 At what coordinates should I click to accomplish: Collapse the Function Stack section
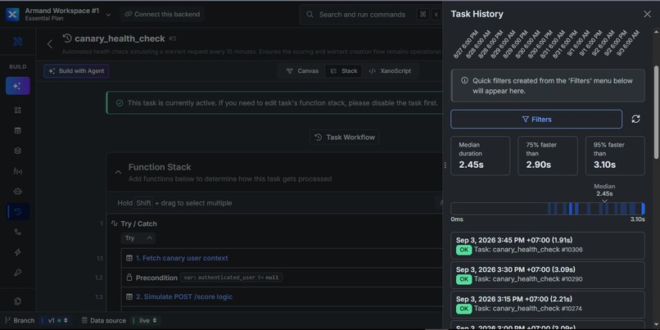118,172
